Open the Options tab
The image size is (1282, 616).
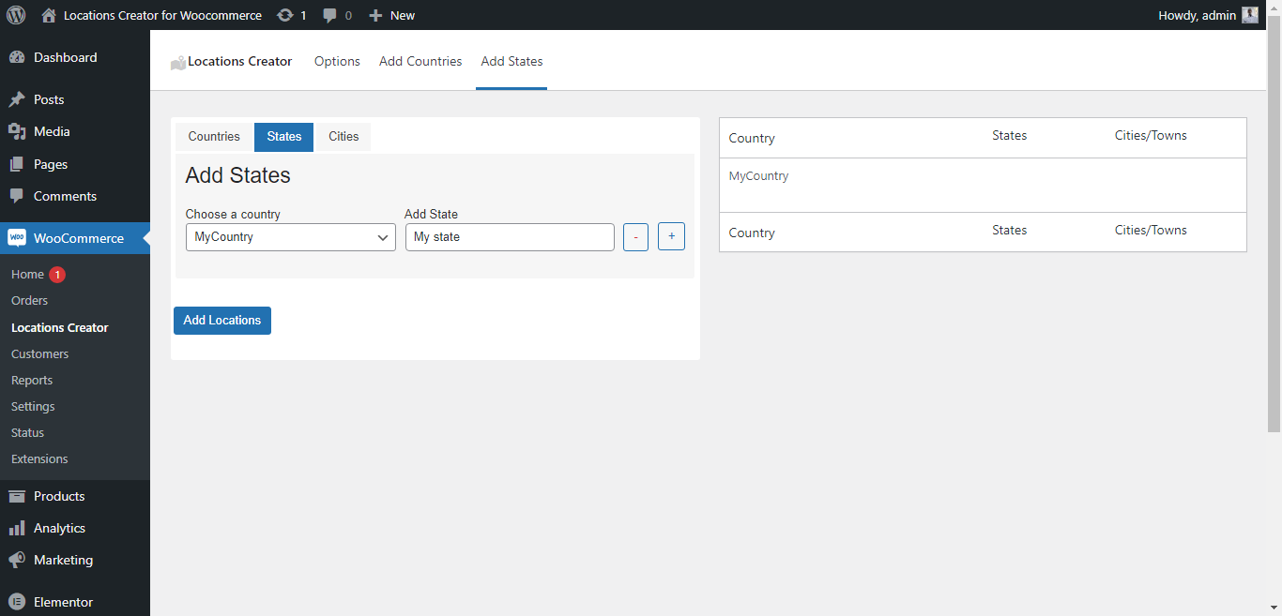(337, 61)
